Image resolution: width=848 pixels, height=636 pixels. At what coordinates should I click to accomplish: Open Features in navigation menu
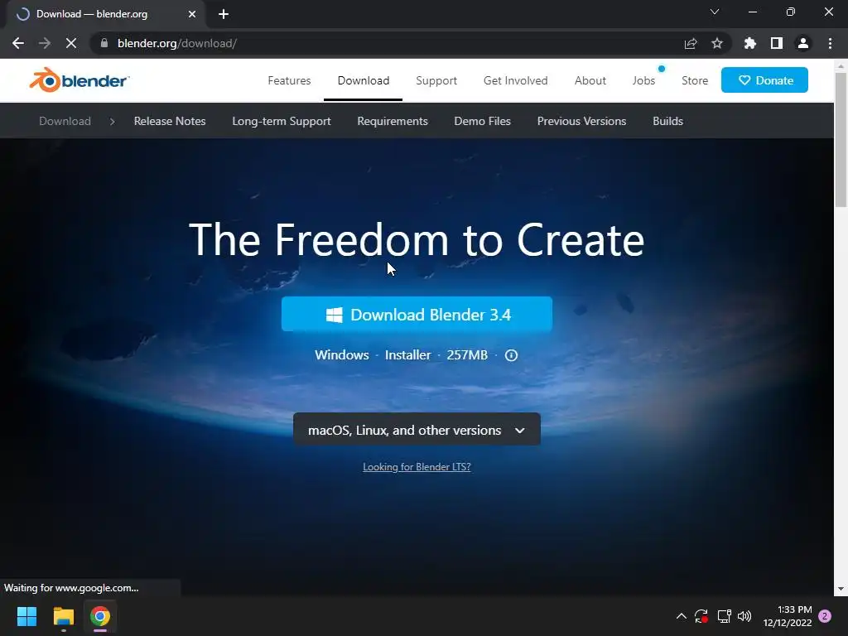[x=289, y=80]
